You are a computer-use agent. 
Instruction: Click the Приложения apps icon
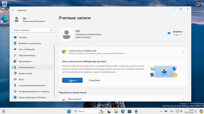[15, 61]
